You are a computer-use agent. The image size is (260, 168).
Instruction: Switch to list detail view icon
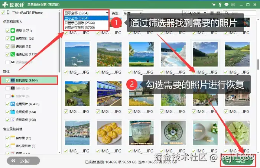(x=218, y=13)
